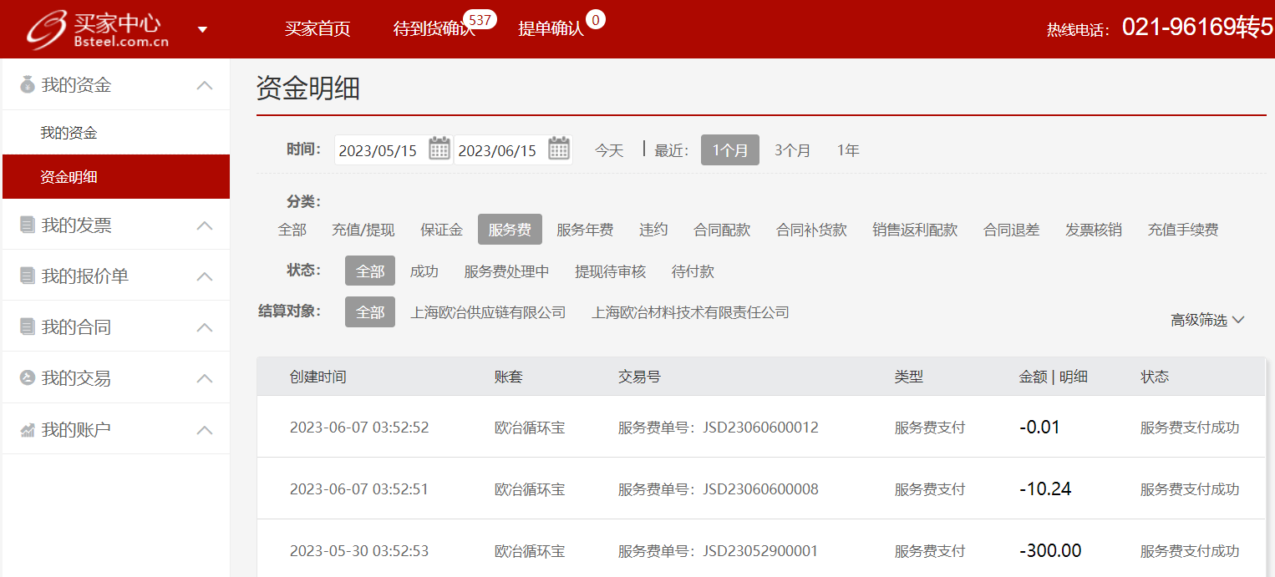Open the start date calendar icon
The image size is (1275, 577).
coord(439,149)
